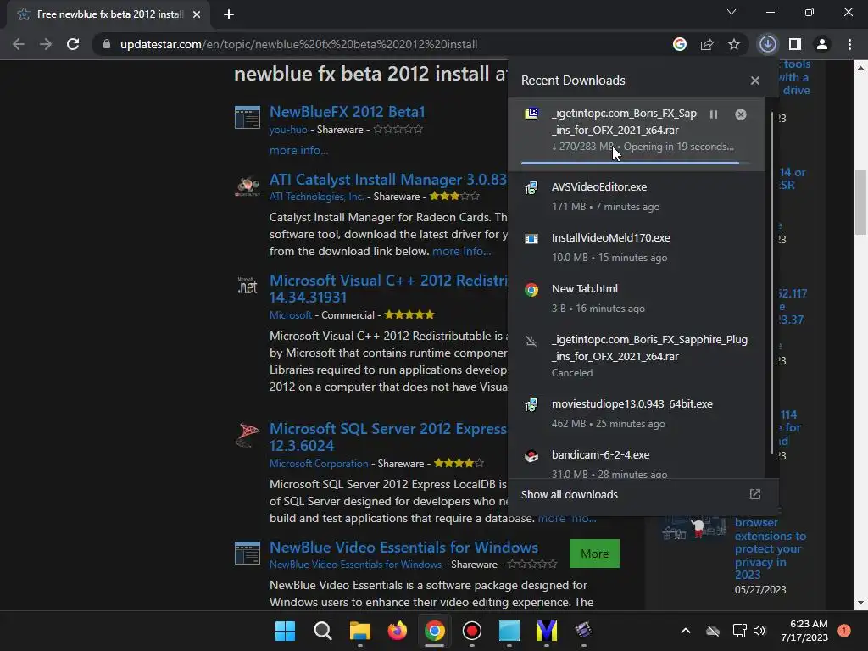Open NewBlue Video Essentials for Windows title
Image resolution: width=868 pixels, height=651 pixels.
click(x=403, y=548)
